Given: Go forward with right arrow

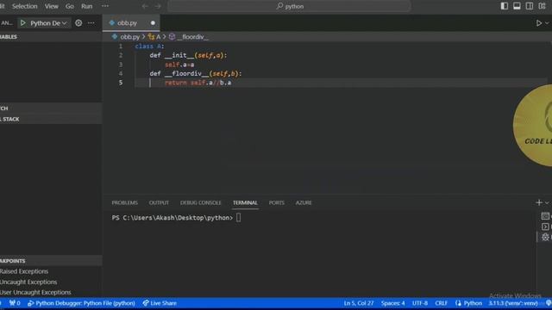Looking at the screenshot, I should point(158,6).
